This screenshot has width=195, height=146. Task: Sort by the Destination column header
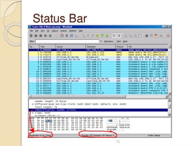[101, 47]
